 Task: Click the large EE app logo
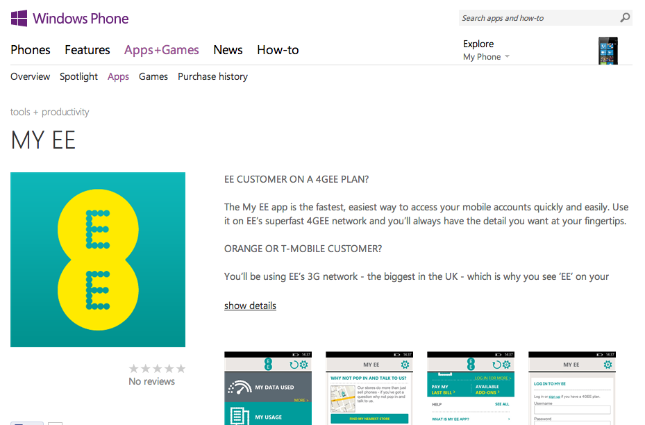tap(98, 260)
